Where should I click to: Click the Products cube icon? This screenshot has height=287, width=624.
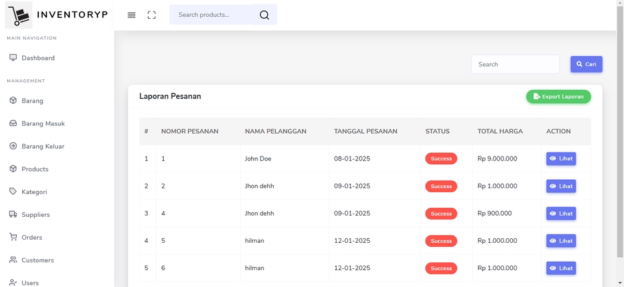tap(13, 169)
